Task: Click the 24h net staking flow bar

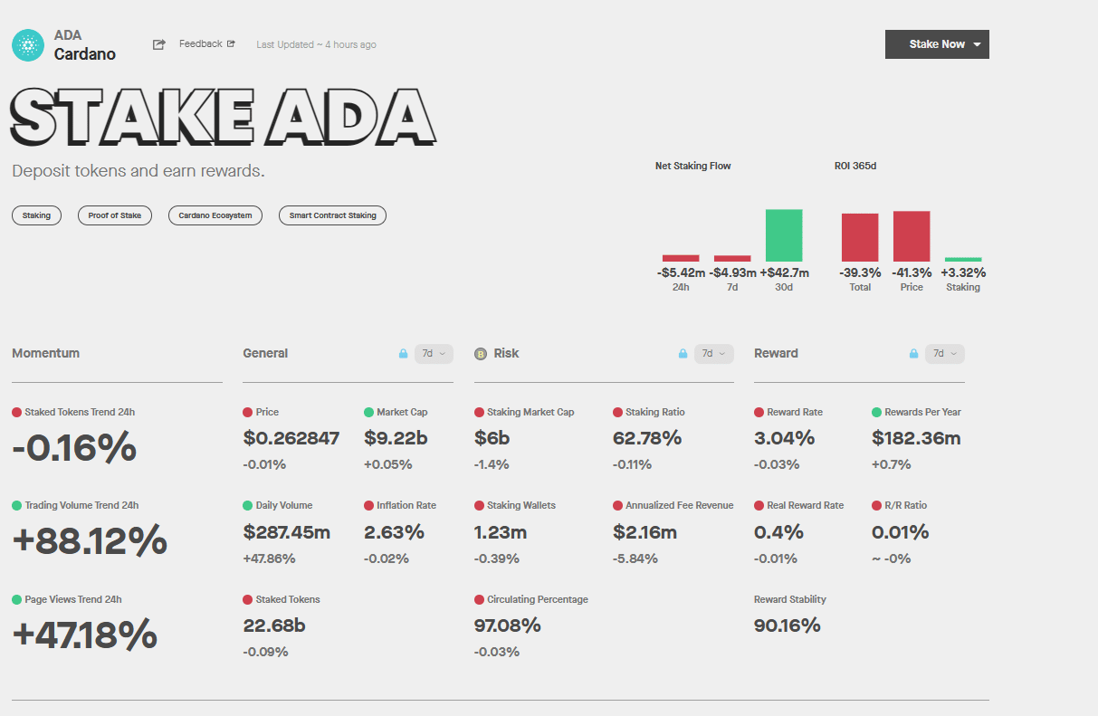Action: (681, 258)
